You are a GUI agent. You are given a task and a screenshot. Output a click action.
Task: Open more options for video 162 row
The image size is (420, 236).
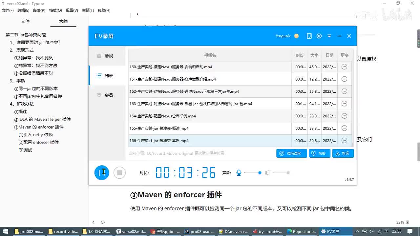tap(344, 91)
